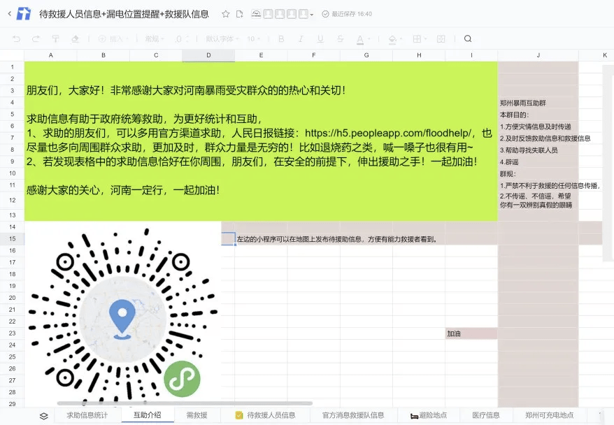Switch to the 郑州可充电地点 sheet tab
The width and height of the screenshot is (614, 425).
pos(550,415)
